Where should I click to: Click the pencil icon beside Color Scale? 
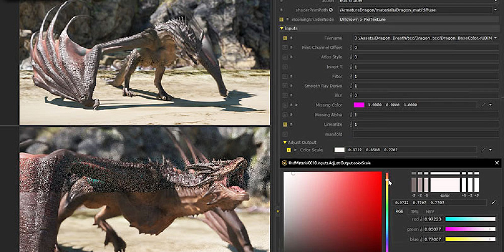[482, 150]
